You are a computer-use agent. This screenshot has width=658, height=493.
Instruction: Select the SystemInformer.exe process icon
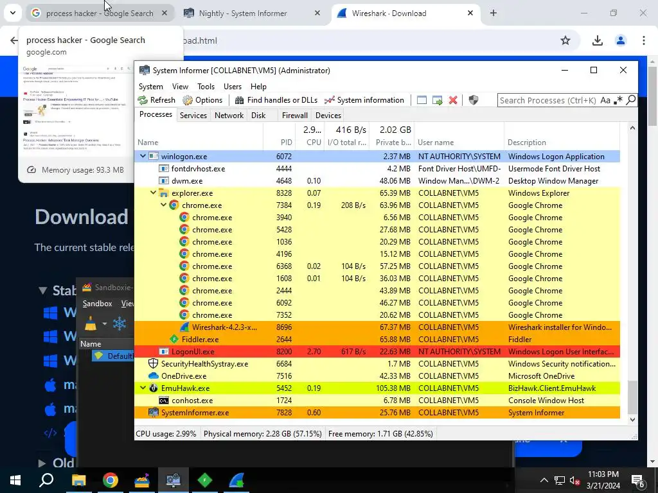click(154, 412)
